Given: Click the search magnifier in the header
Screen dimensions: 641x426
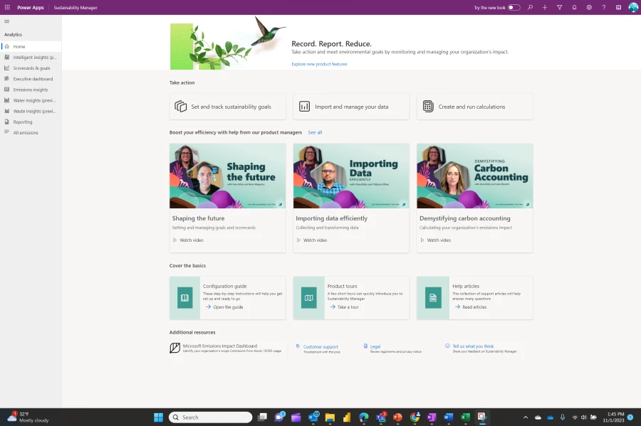Looking at the screenshot, I should [x=530, y=7].
